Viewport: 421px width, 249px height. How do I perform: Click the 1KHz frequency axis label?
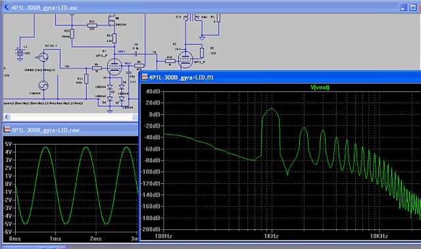coord(271,236)
